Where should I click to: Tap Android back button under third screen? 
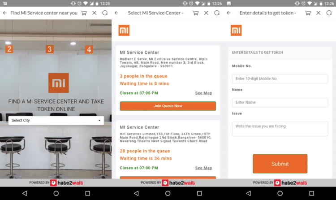coord(249,193)
